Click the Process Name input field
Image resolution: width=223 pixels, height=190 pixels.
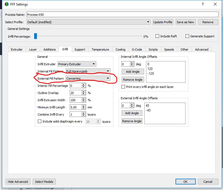pos(122,14)
